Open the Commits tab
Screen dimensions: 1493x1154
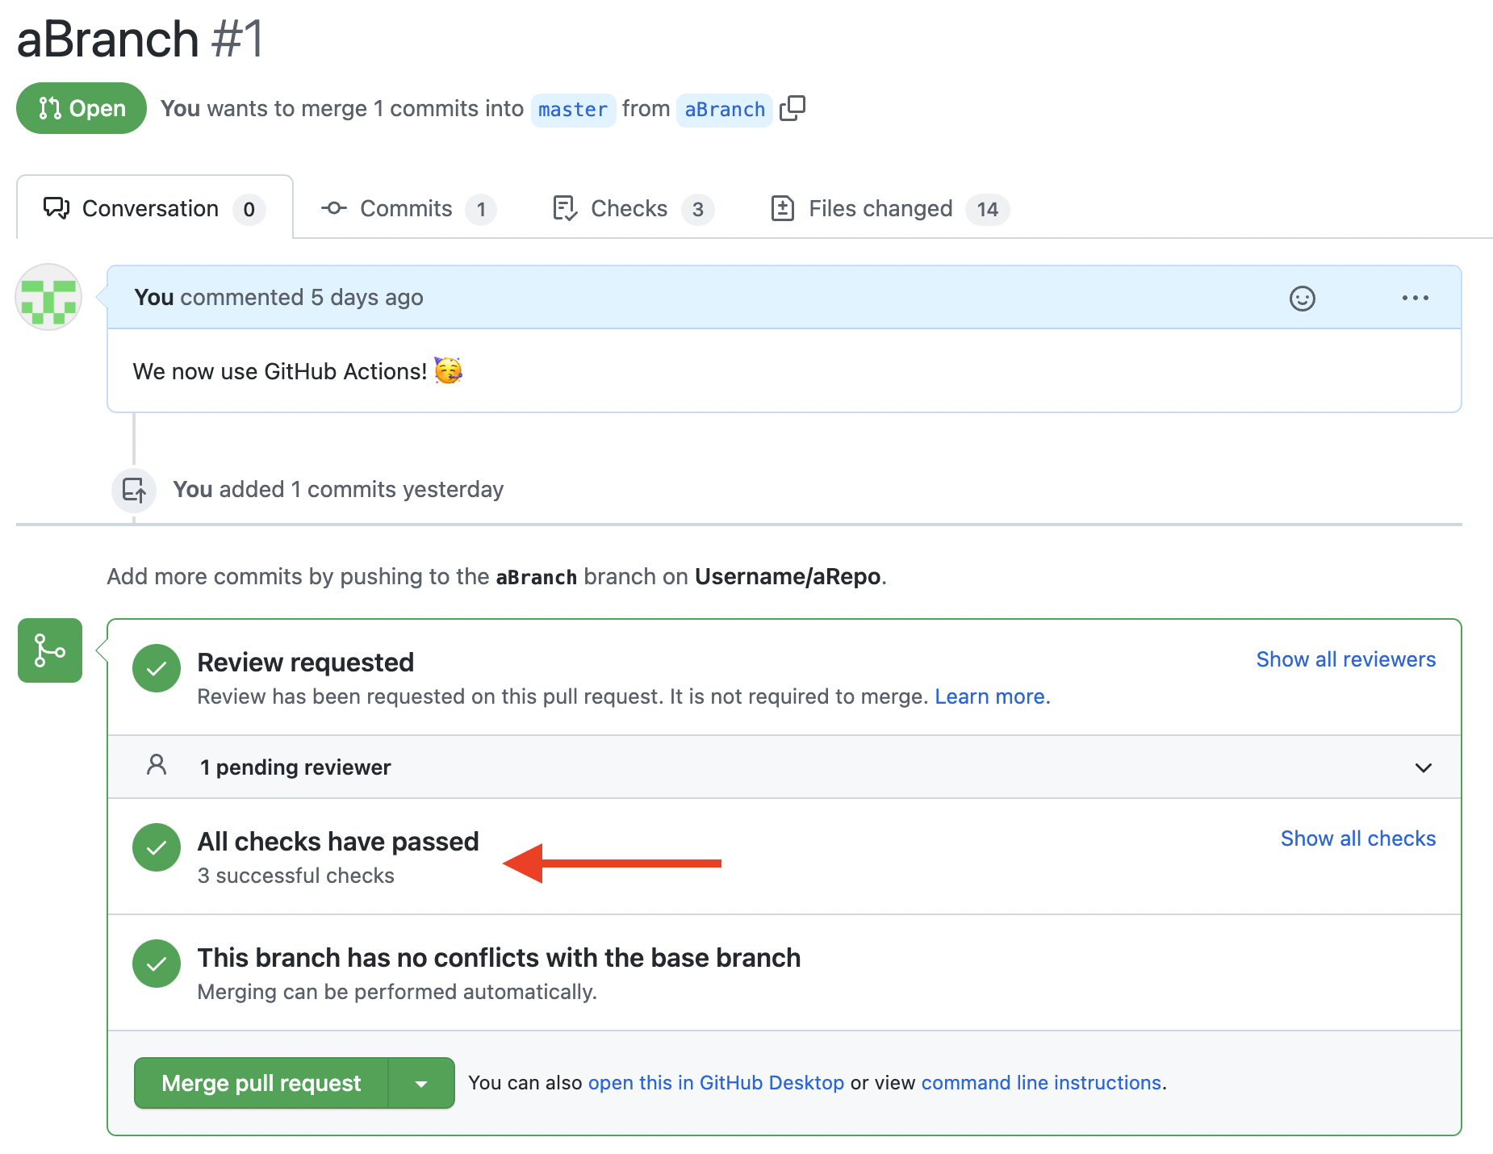408,209
